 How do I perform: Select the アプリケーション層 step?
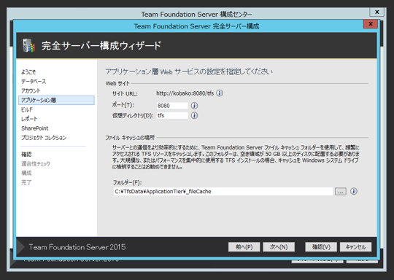pyautogui.click(x=56, y=100)
